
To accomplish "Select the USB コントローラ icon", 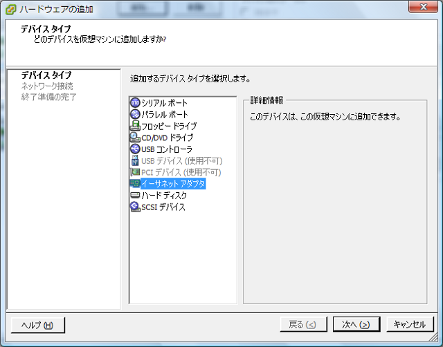I will (135, 149).
